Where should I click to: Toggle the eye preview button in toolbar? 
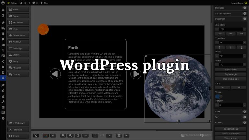[x=53, y=135]
